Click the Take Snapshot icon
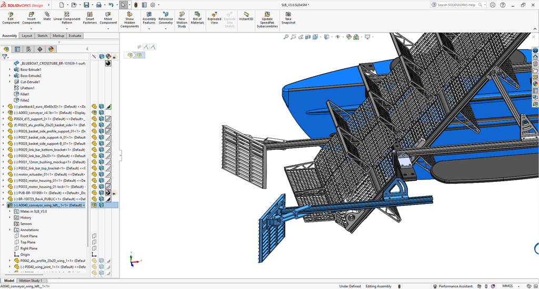Viewport: 539px width, 289px height. 288,18
